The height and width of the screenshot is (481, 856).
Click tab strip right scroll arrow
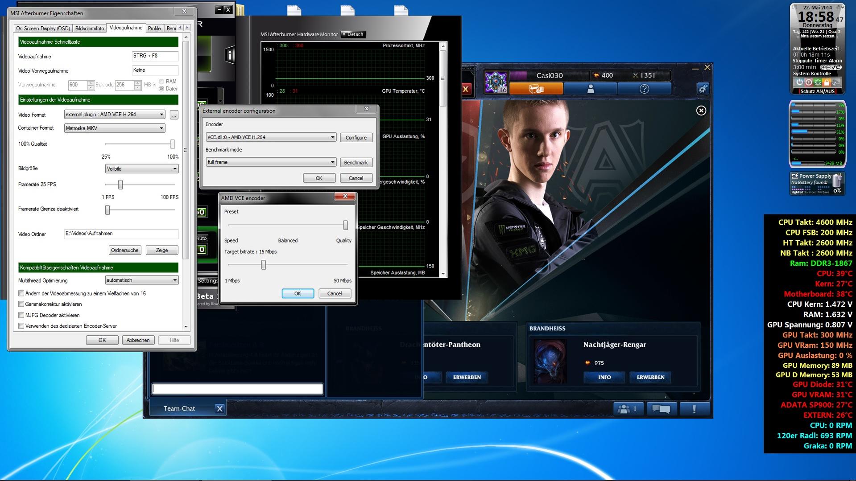[187, 28]
